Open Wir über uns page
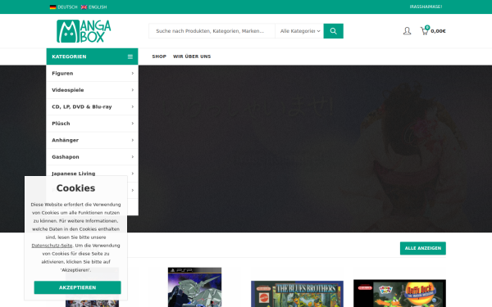This screenshot has height=307, width=492. pos(192,56)
